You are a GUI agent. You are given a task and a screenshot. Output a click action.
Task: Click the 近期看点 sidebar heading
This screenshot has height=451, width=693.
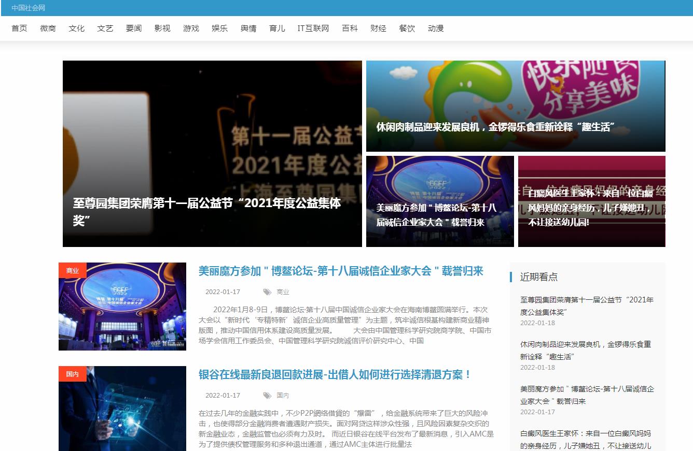(539, 277)
